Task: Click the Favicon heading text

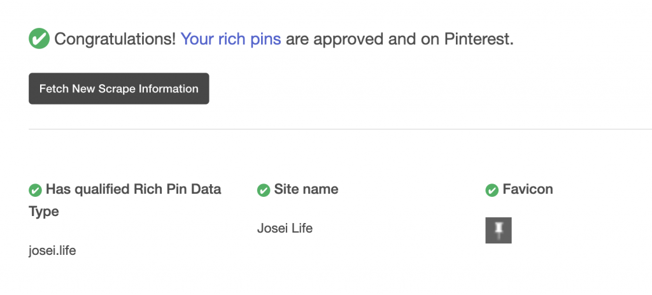Action: click(528, 189)
